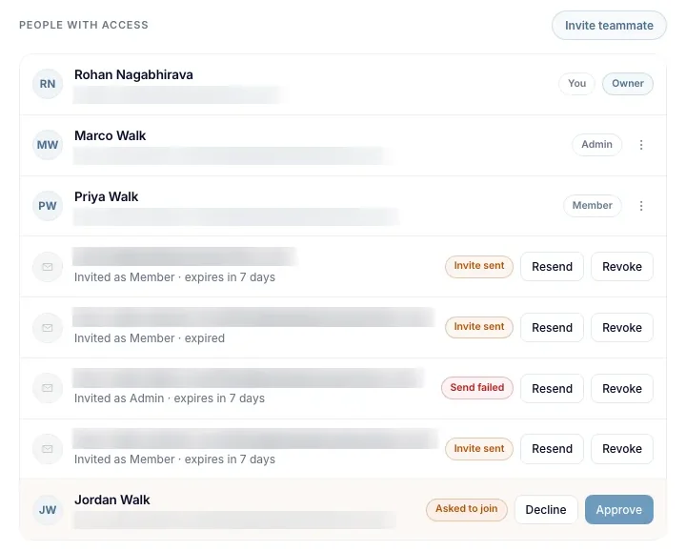Screen dimensions: 686x551
Task: Select the JW avatar for Jordan Walk
Action: 48,510
